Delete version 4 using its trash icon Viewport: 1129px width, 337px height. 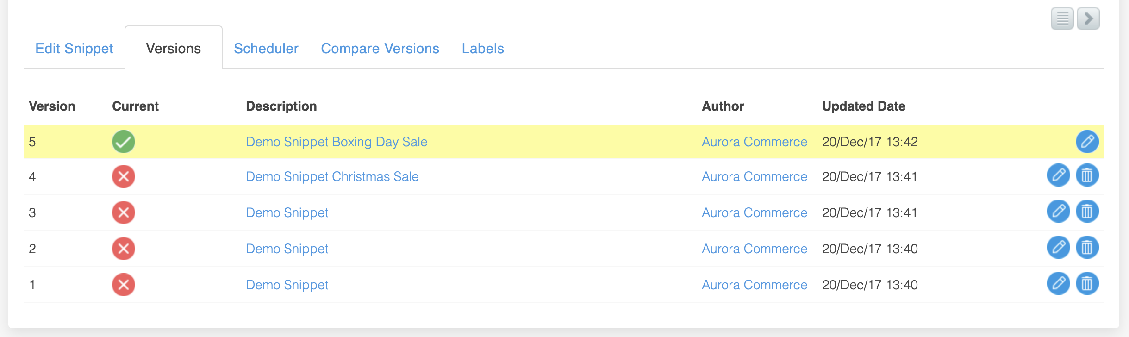tap(1087, 175)
